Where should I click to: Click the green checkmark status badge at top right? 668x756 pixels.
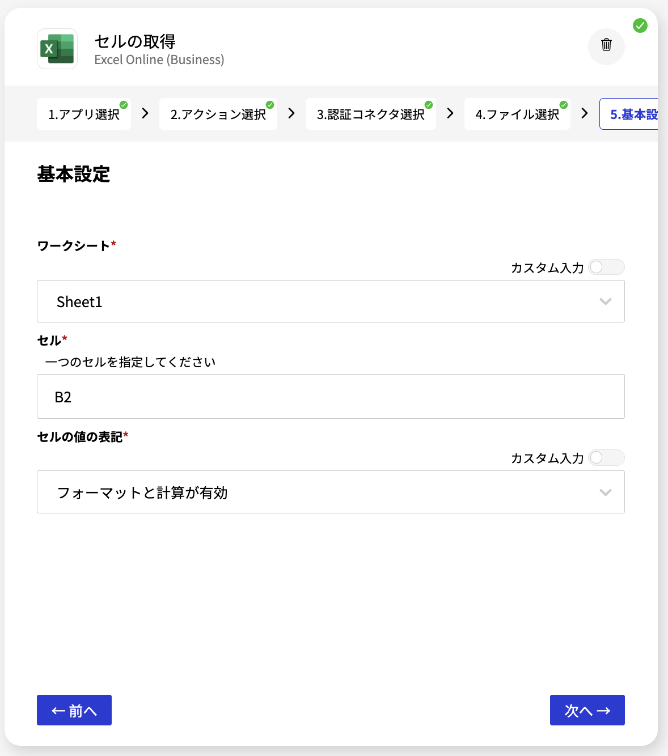(x=640, y=26)
